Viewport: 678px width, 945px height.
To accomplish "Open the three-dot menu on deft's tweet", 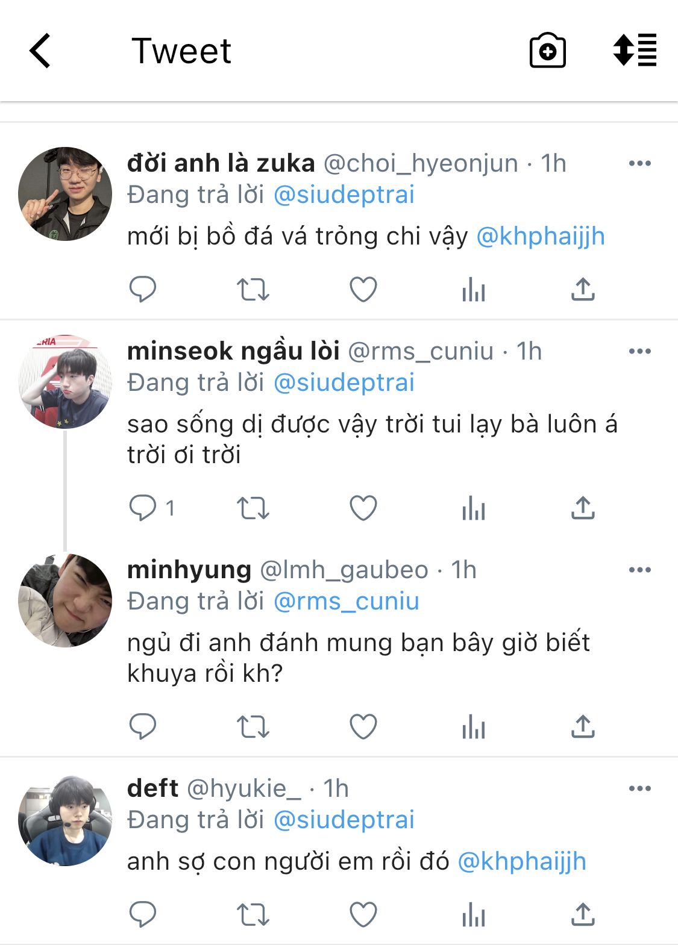I will [x=639, y=788].
